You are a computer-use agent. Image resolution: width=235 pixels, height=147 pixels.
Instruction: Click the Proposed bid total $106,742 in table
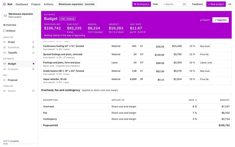tap(224, 125)
